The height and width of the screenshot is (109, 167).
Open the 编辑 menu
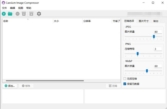tap(13, 8)
